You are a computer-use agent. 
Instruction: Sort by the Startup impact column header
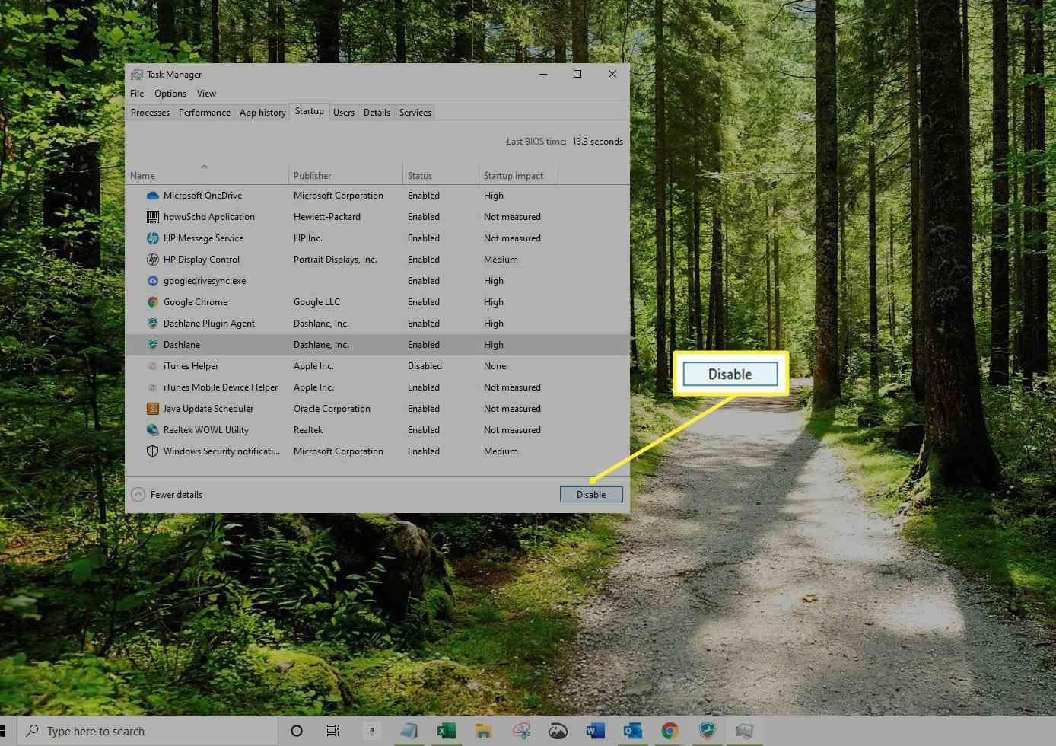pos(517,175)
